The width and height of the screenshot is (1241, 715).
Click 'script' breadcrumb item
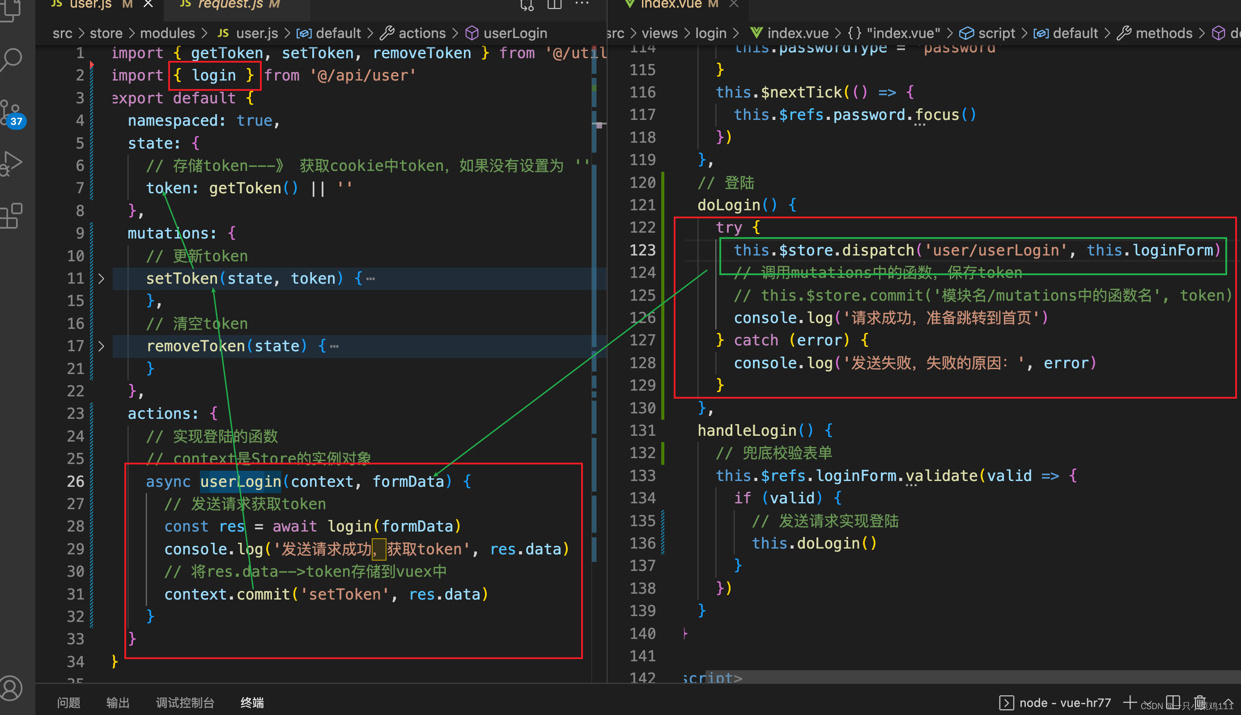pyautogui.click(x=987, y=34)
